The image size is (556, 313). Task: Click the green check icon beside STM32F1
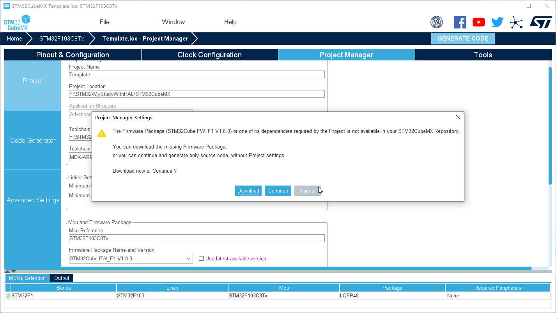click(8, 296)
